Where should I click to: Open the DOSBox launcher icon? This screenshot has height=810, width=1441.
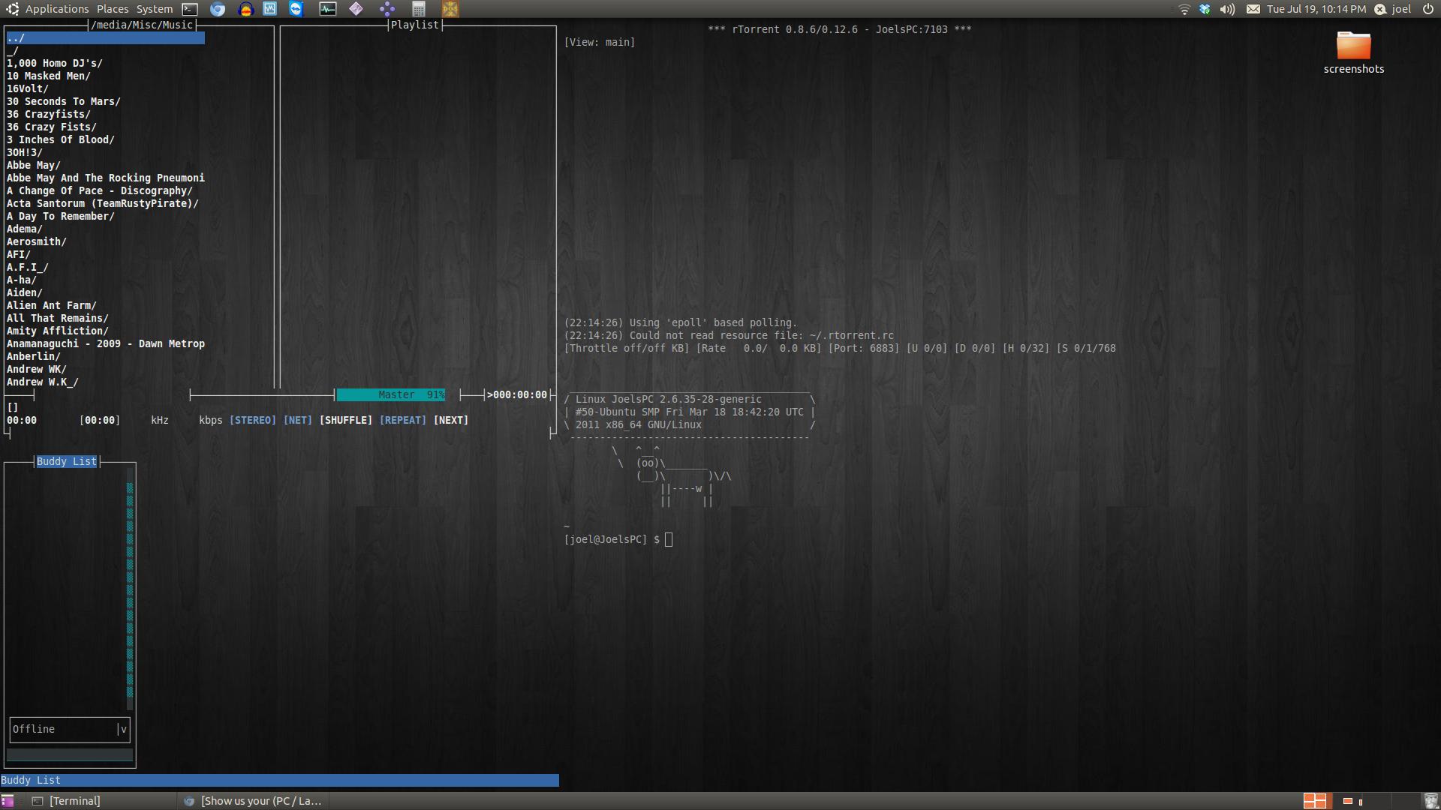(450, 9)
